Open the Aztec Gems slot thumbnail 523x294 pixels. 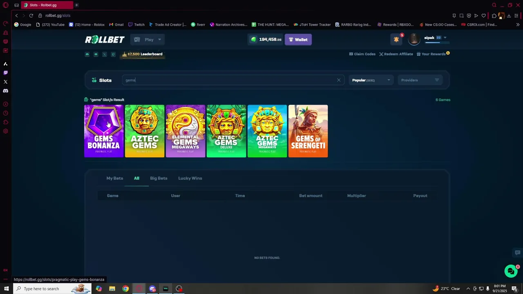tap(145, 131)
